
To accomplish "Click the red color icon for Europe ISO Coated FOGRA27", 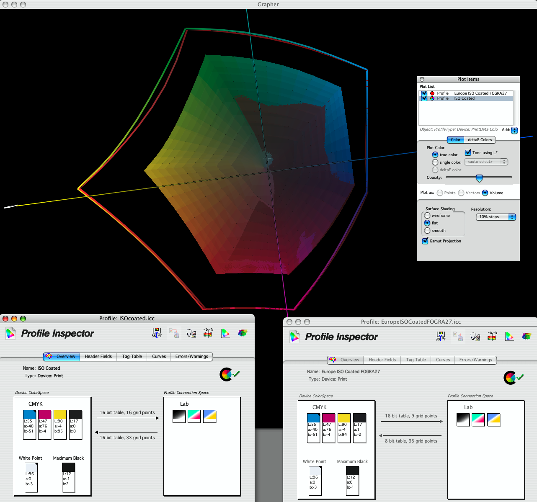I will click(x=432, y=93).
